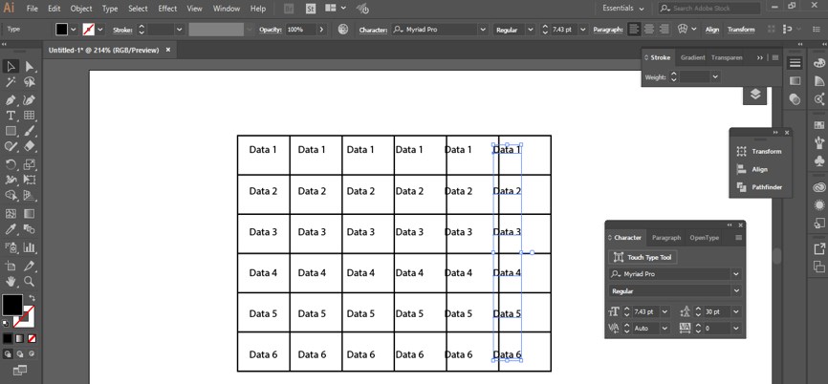Select the Free Transform tool
This screenshot has height=384, width=828.
[30, 180]
